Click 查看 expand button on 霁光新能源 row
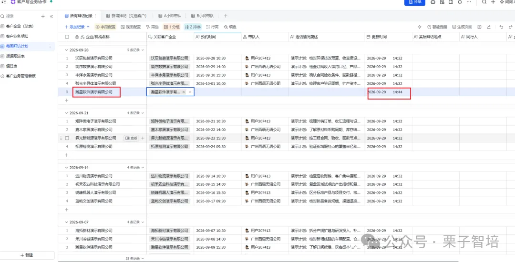 point(131,138)
